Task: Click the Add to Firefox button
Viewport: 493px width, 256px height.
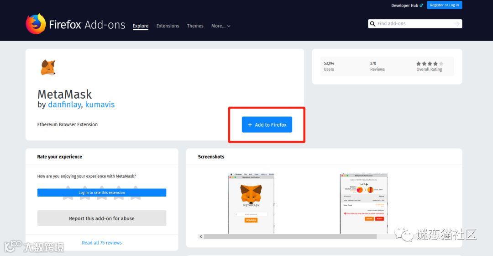Action: tap(267, 125)
